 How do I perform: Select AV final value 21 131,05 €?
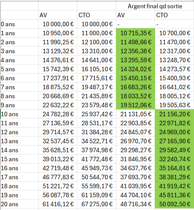click(136, 114)
